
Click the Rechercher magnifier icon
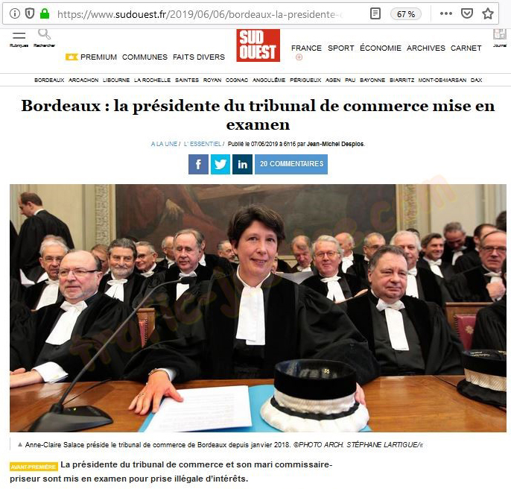click(44, 34)
